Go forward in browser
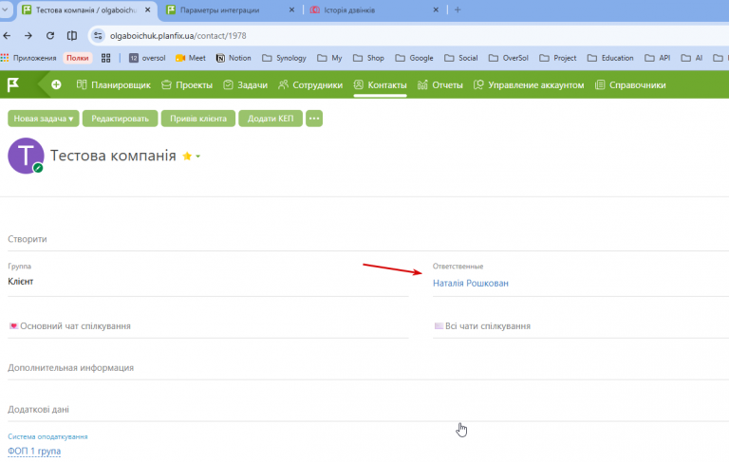This screenshot has height=462, width=729. click(28, 36)
